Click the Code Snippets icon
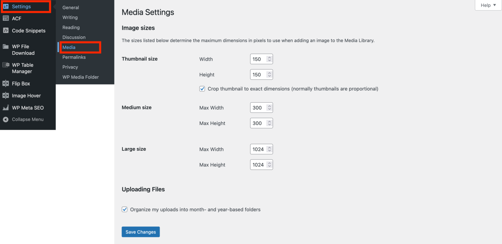 (6, 31)
